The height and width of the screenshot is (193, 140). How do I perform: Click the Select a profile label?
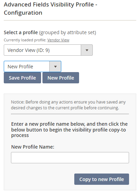pos(21,32)
